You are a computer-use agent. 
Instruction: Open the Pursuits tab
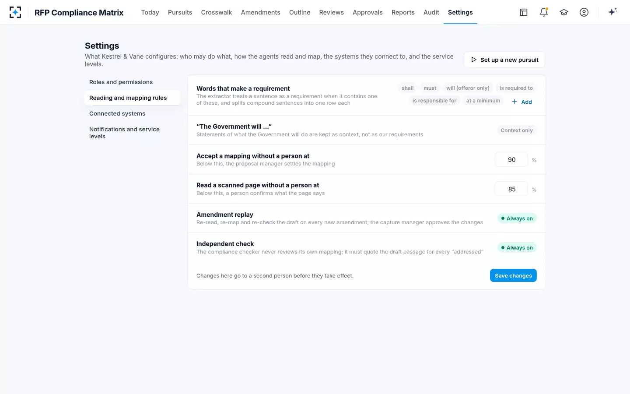[x=180, y=12]
